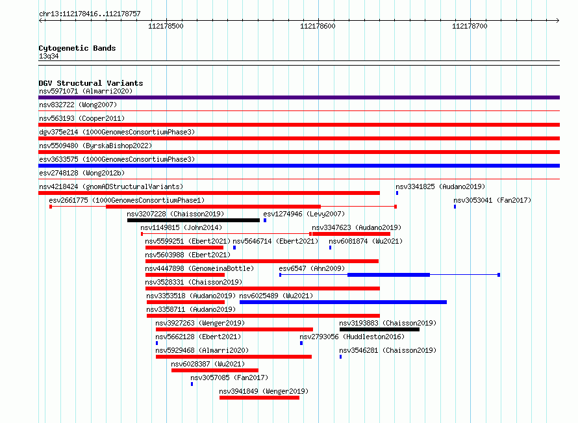This screenshot has height=423, width=578.
Task: Open nsv6028387 (Wu2021) variant
Action: pyautogui.click(x=208, y=364)
